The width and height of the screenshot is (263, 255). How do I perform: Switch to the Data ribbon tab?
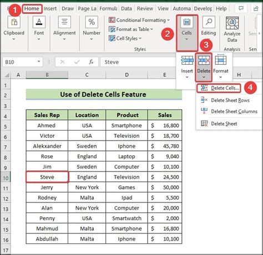127,9
